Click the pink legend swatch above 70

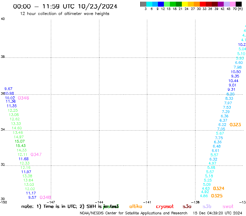click(233, 4)
